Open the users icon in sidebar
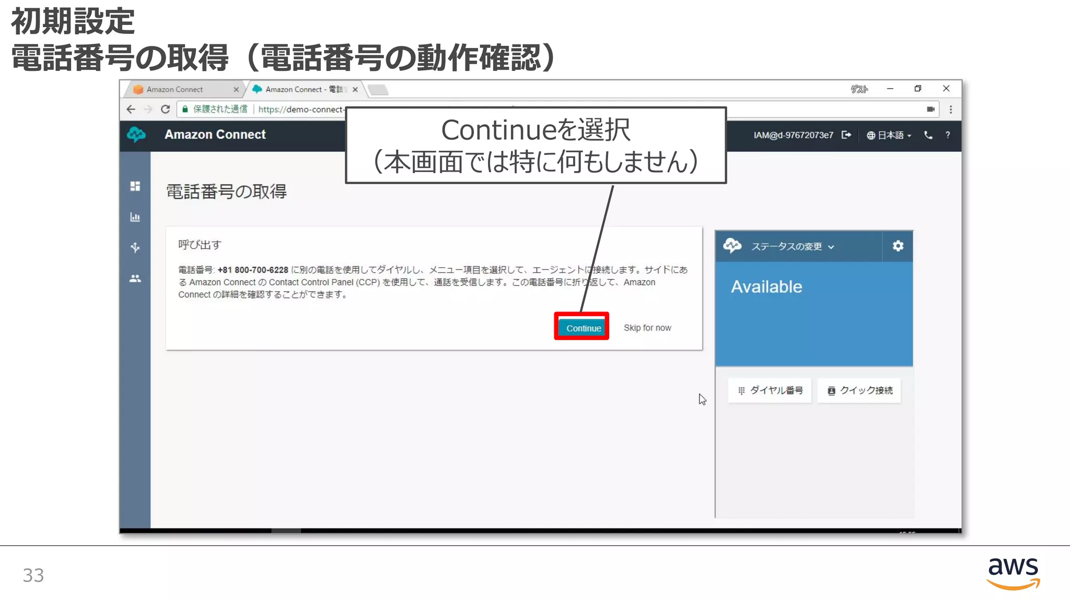The image size is (1070, 601). pos(135,279)
